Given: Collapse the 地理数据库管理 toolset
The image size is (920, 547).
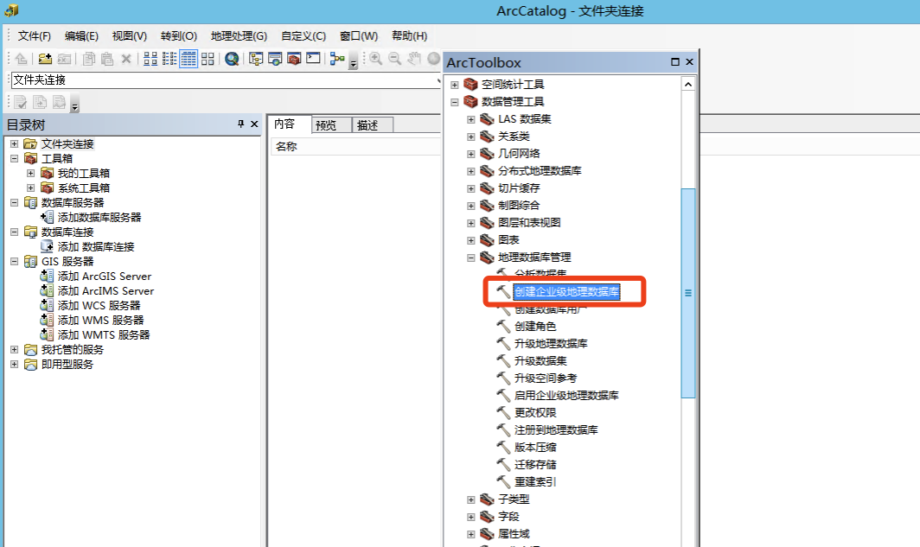Looking at the screenshot, I should 470,258.
